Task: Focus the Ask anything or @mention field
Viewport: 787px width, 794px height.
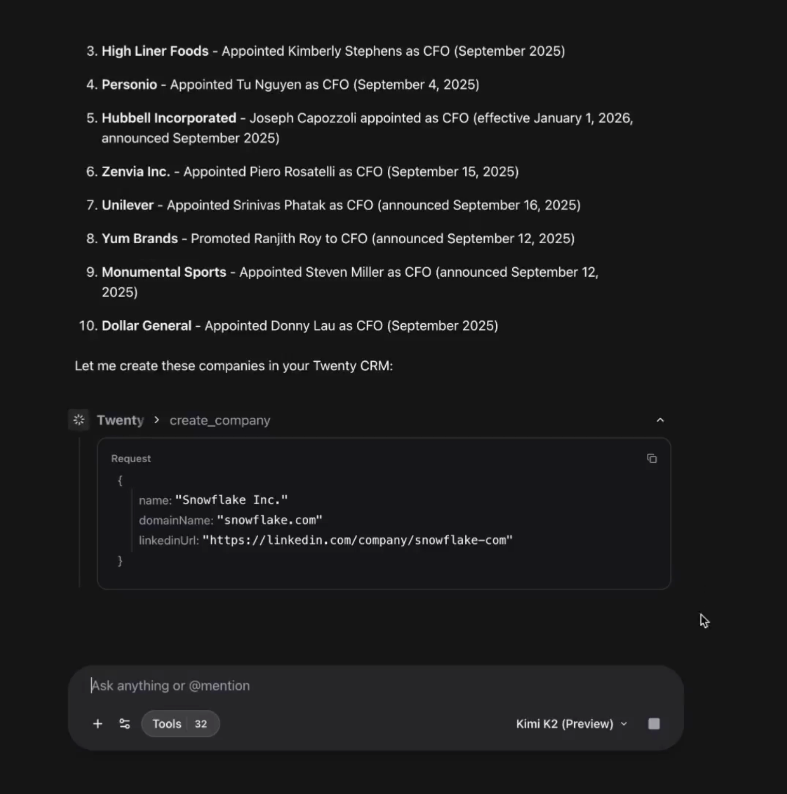Action: 376,686
